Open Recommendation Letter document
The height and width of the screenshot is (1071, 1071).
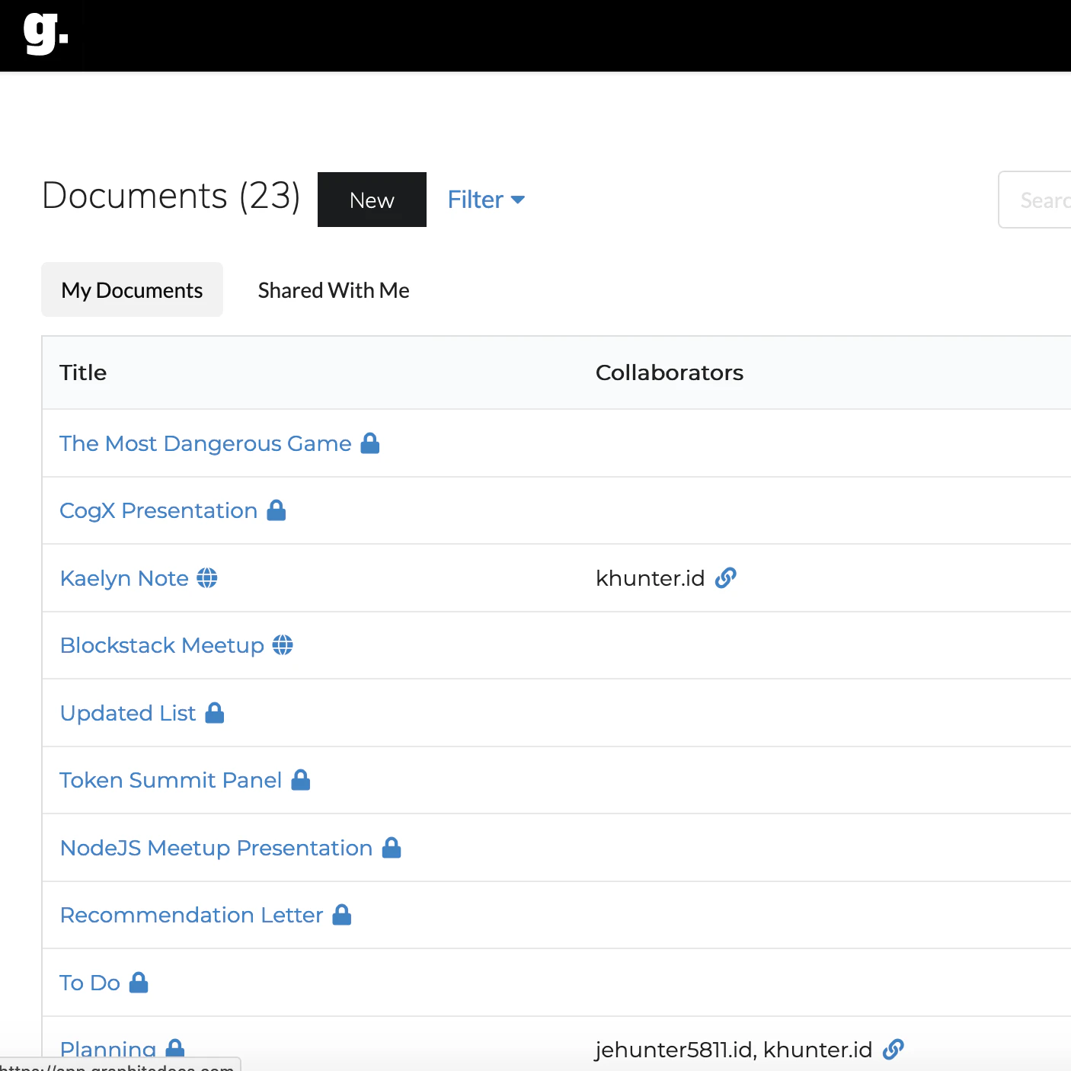pyautogui.click(x=191, y=915)
